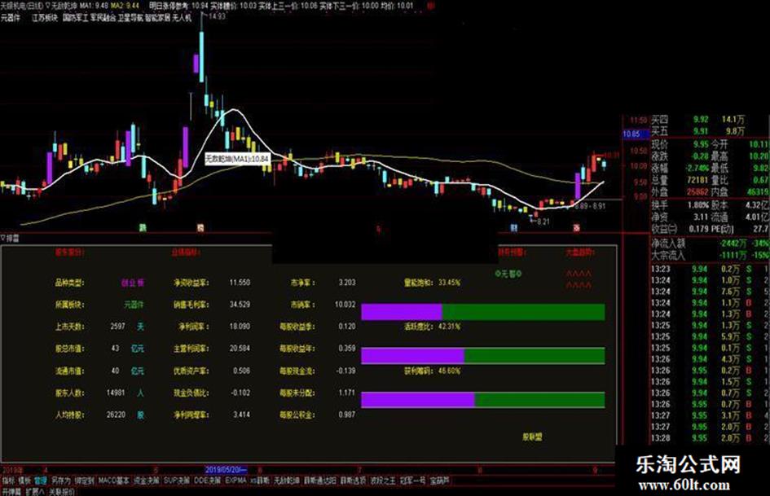Click the 销售毛利率 value 34.529
Screen dimensions: 770x496
[240, 305]
